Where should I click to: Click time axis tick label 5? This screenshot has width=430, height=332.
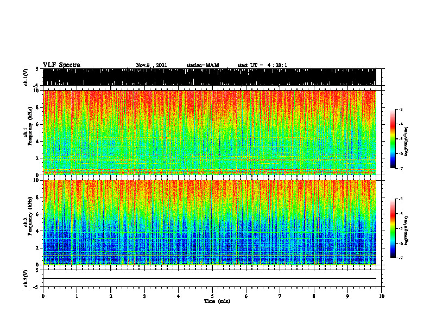(x=212, y=296)
